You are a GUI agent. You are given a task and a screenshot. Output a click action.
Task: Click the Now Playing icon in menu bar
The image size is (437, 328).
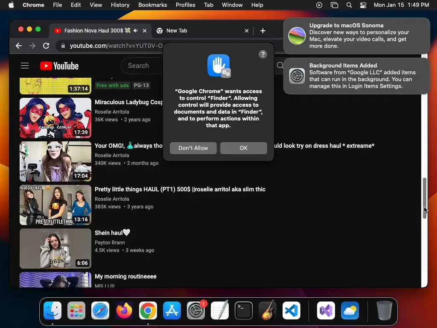click(319, 5)
